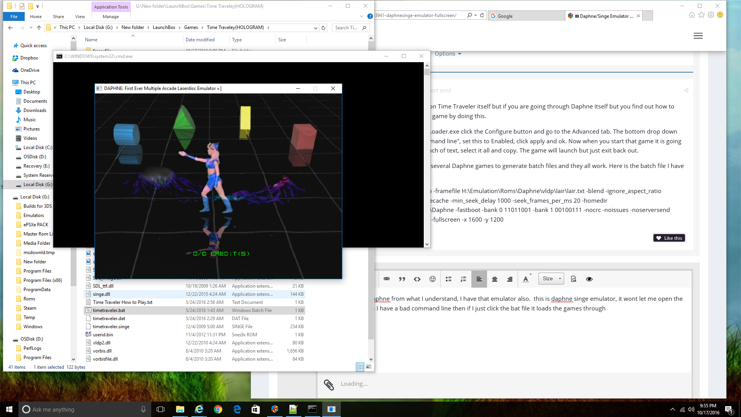Go up one folder level
741x417 pixels.
[39, 27]
